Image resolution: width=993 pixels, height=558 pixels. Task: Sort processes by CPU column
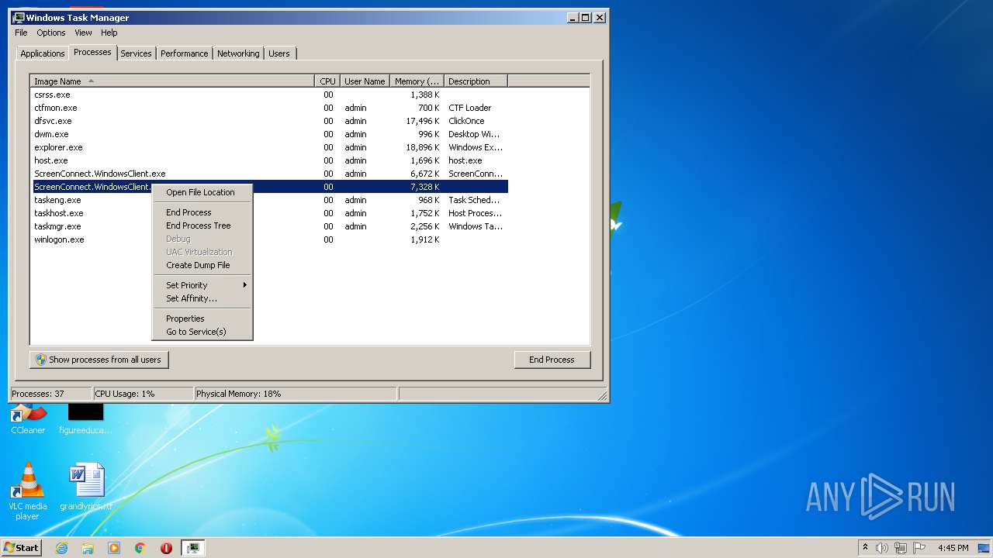coord(327,81)
